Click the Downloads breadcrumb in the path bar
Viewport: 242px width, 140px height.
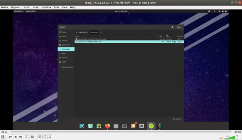94,32
